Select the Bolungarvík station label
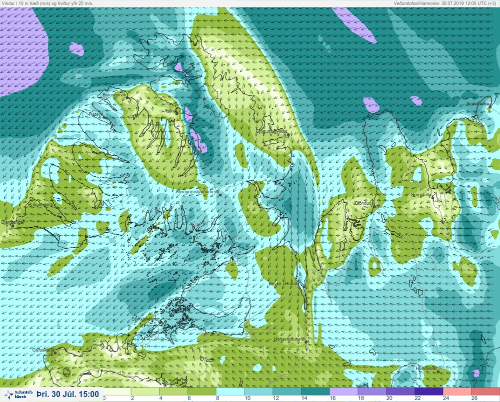Image resolution: width=500 pixels, height=402 pixels. (x=114, y=95)
